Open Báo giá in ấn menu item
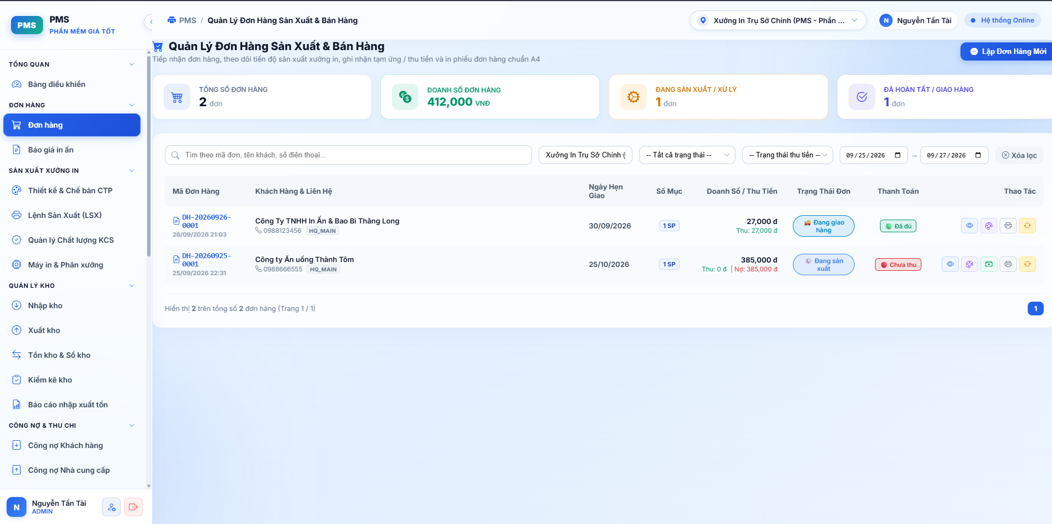Viewport: 1052px width, 524px height. coord(72,150)
